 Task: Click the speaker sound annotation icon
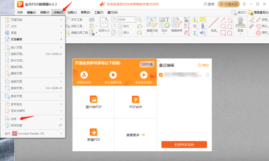(203, 33)
